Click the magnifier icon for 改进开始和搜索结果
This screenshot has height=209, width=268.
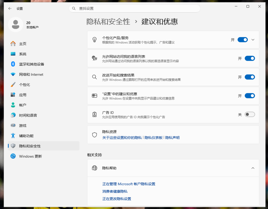[94, 77]
